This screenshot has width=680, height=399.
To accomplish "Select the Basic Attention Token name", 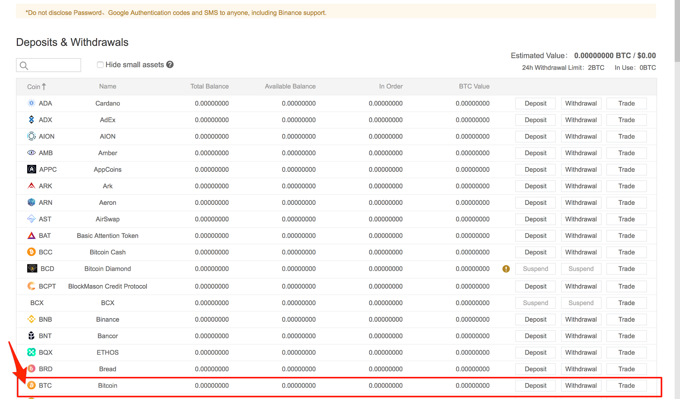I will [108, 236].
